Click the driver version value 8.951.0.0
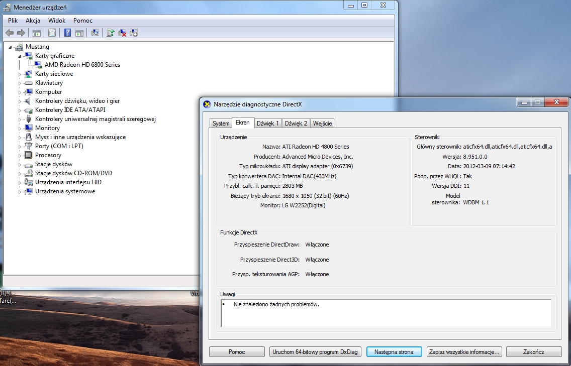 [475, 157]
